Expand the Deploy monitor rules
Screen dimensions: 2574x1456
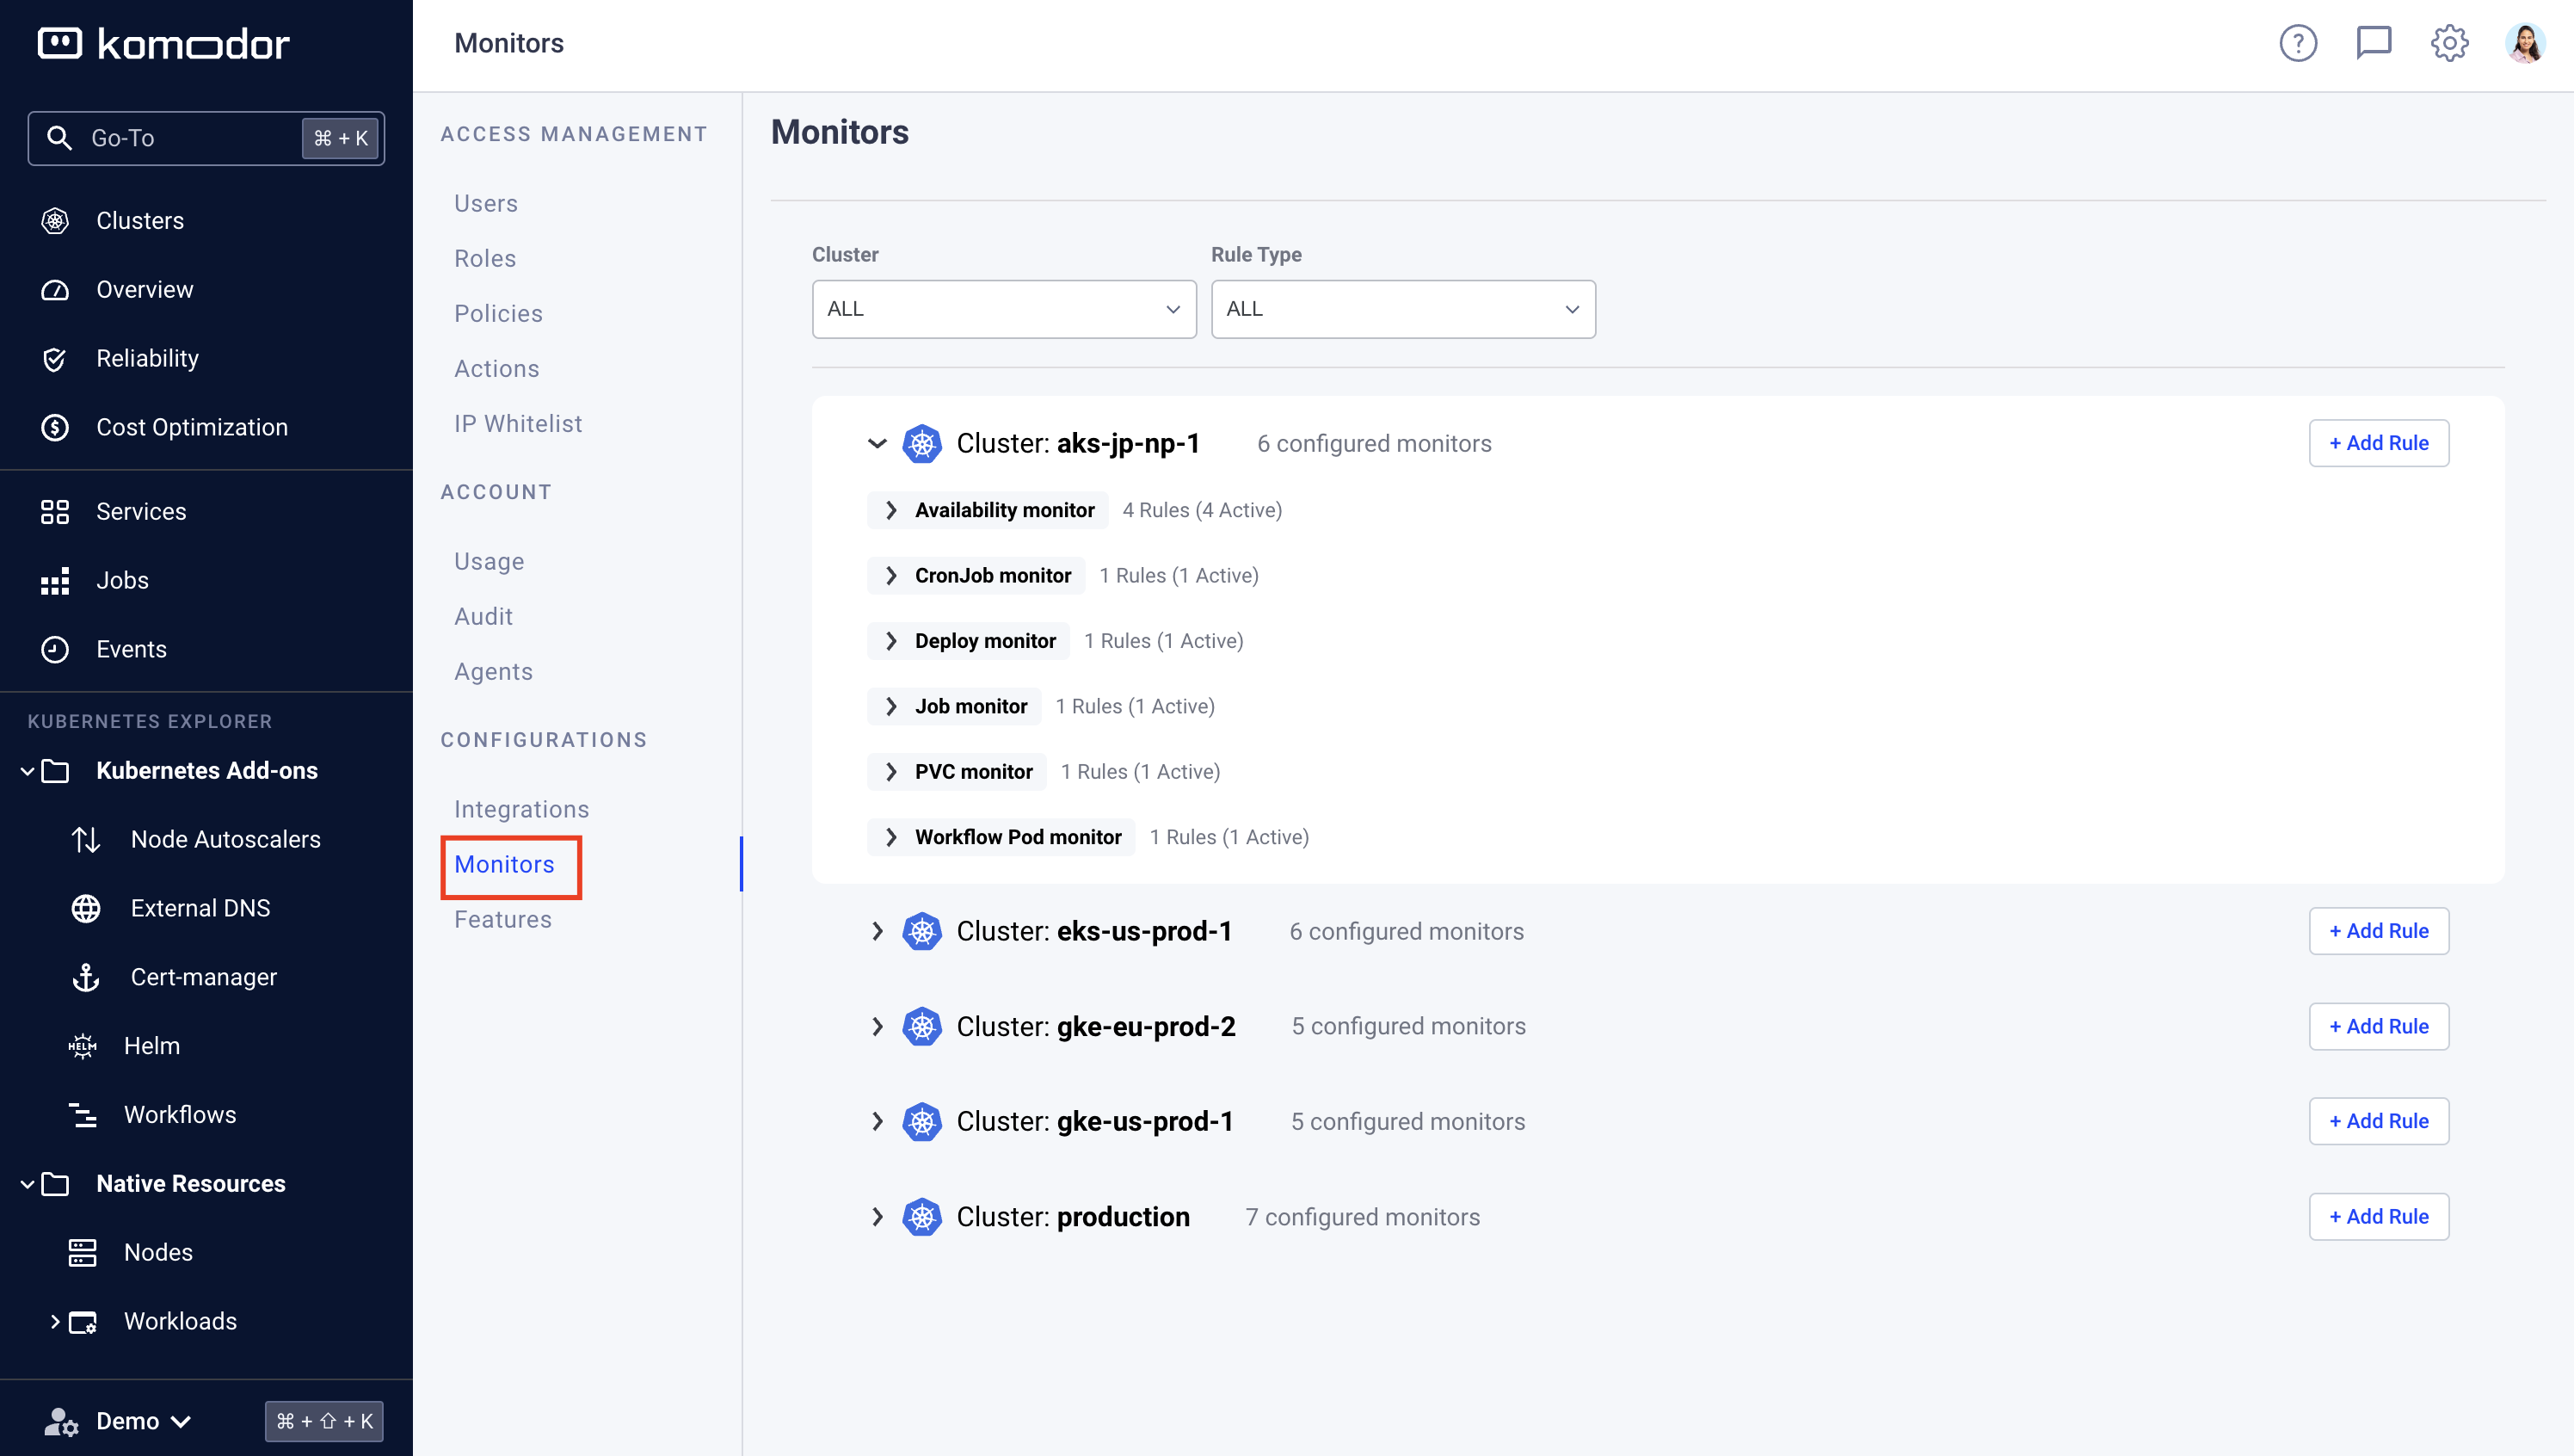pyautogui.click(x=891, y=641)
